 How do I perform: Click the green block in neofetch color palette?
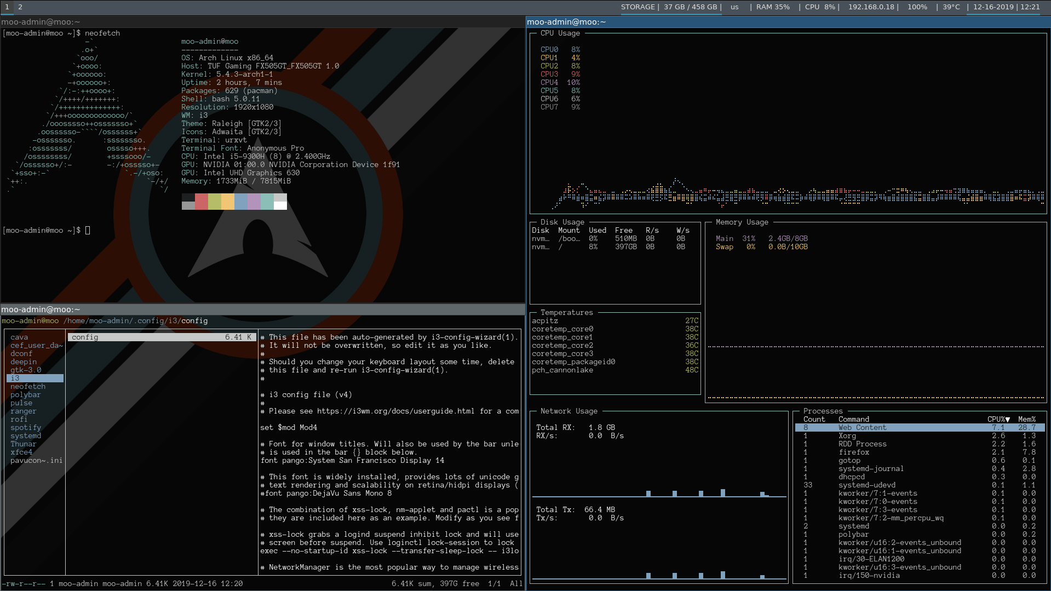pos(215,202)
